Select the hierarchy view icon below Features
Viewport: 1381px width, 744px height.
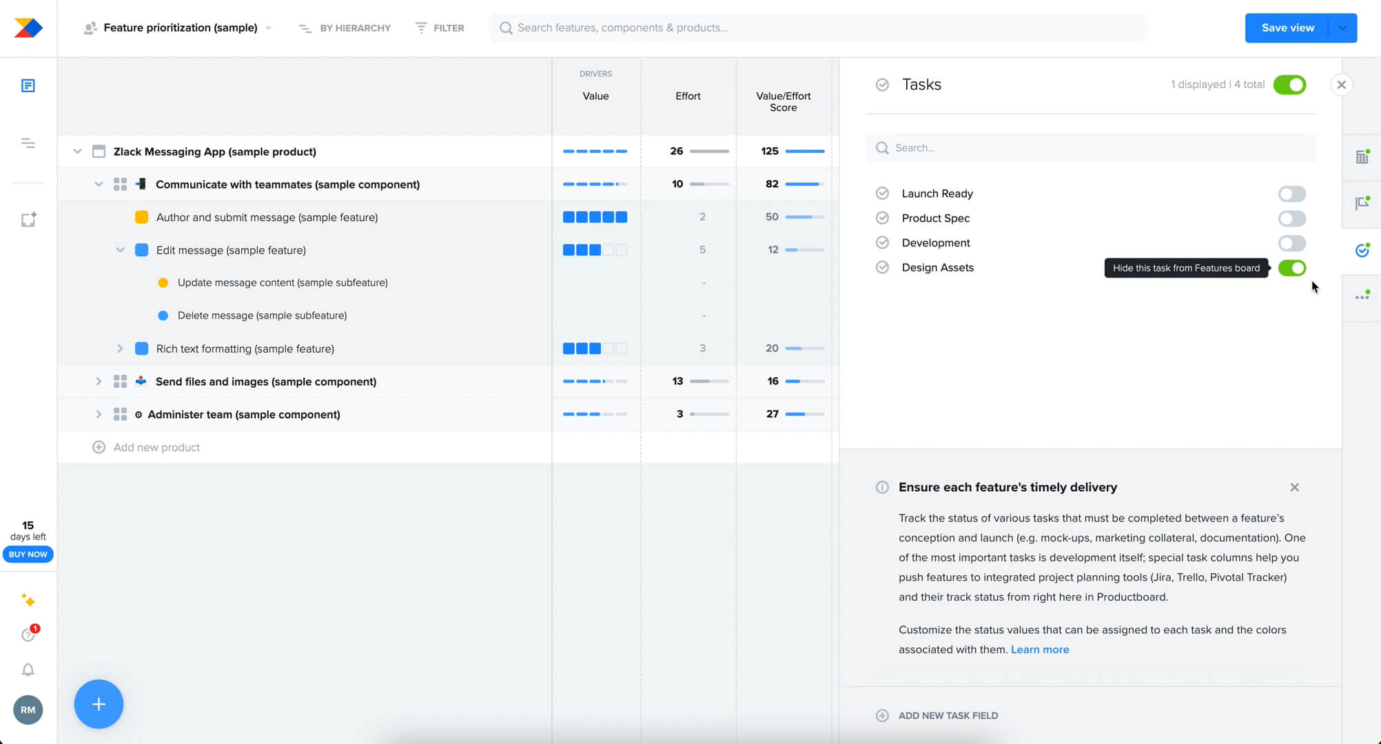pyautogui.click(x=28, y=143)
